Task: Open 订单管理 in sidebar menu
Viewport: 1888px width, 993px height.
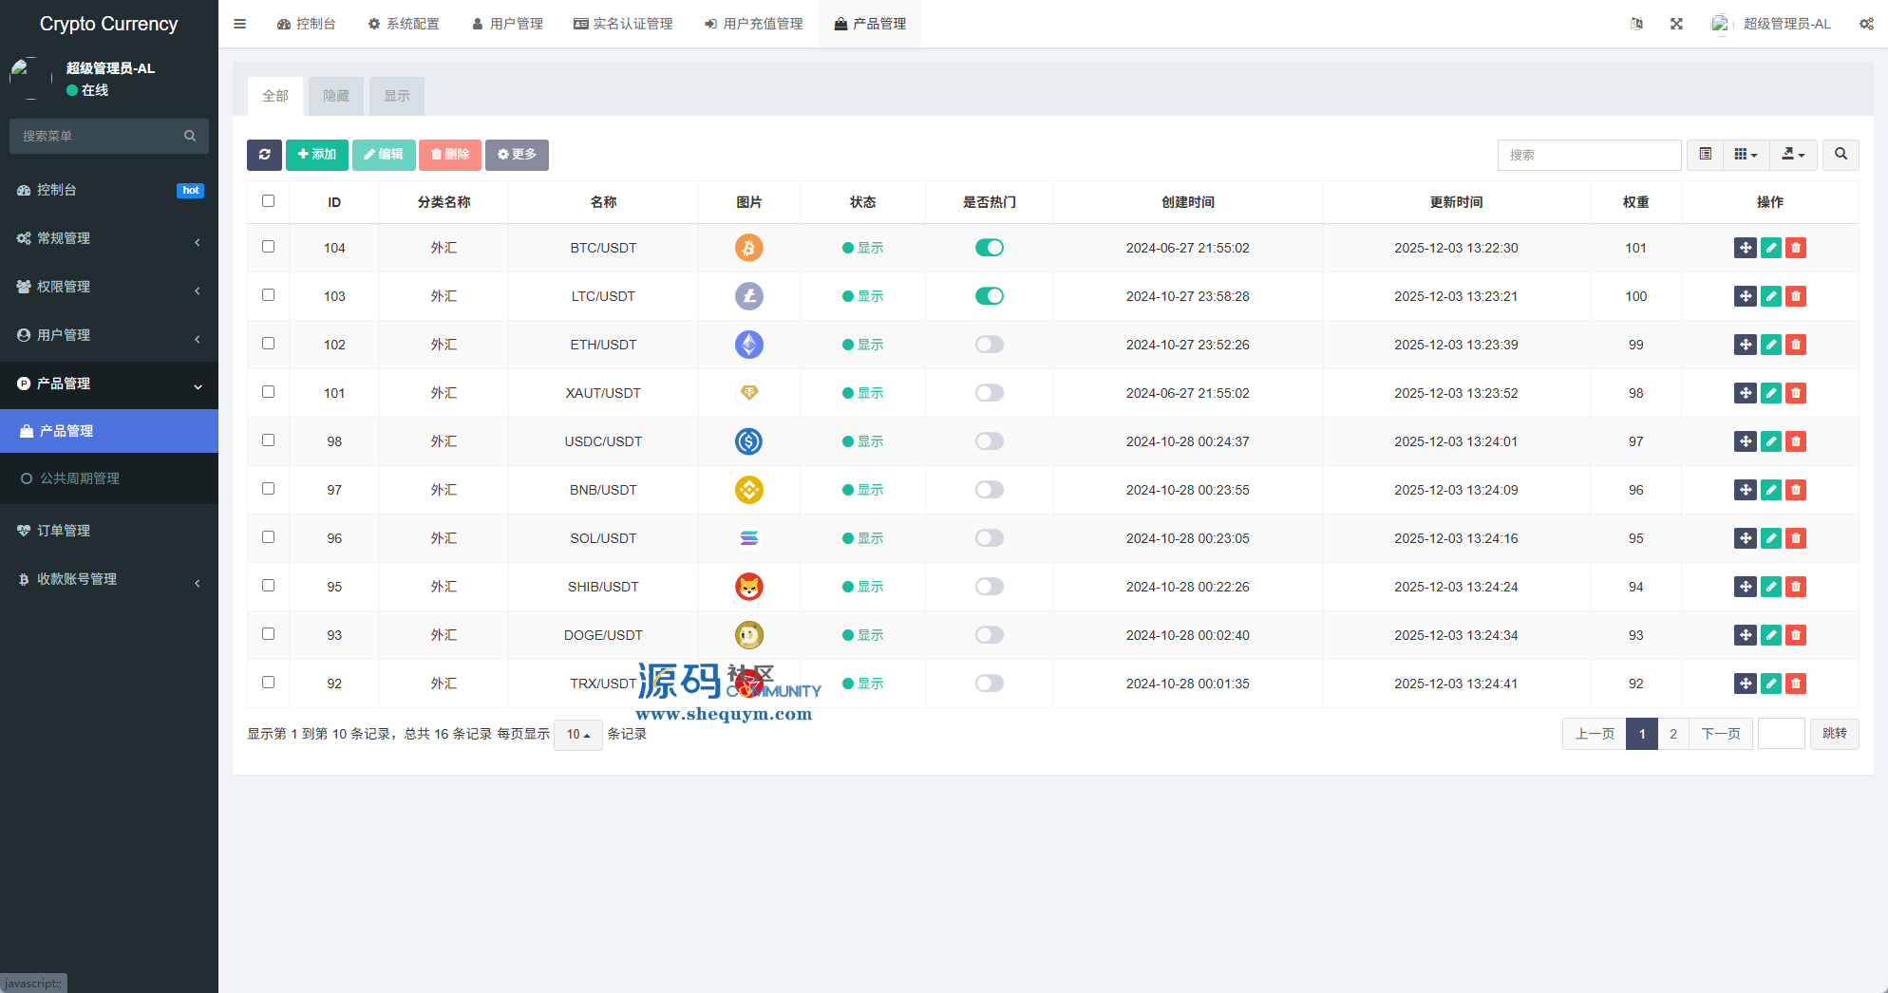Action: (64, 531)
